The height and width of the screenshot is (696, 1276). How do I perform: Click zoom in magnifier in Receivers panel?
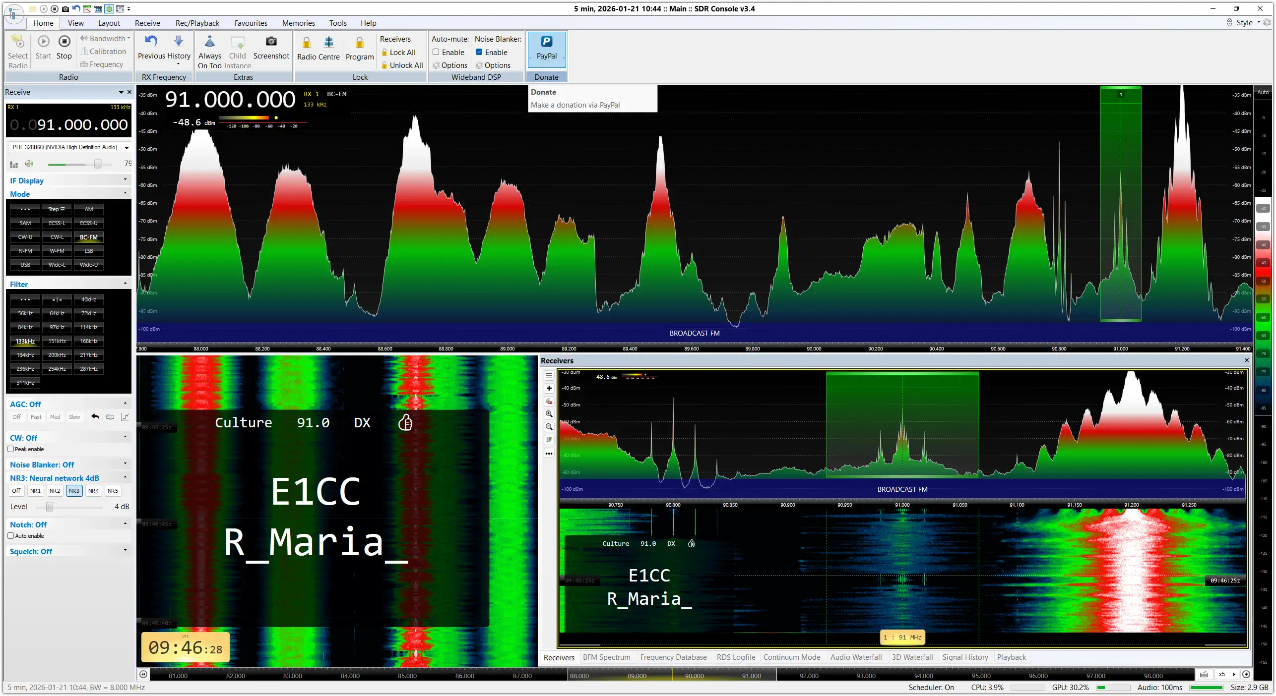pos(549,414)
